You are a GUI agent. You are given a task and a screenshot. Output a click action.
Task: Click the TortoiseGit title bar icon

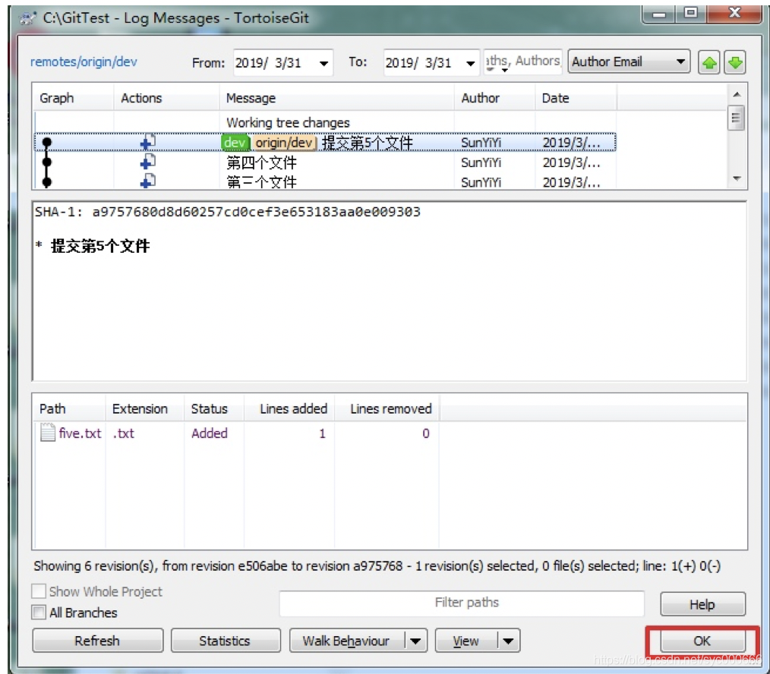point(27,18)
